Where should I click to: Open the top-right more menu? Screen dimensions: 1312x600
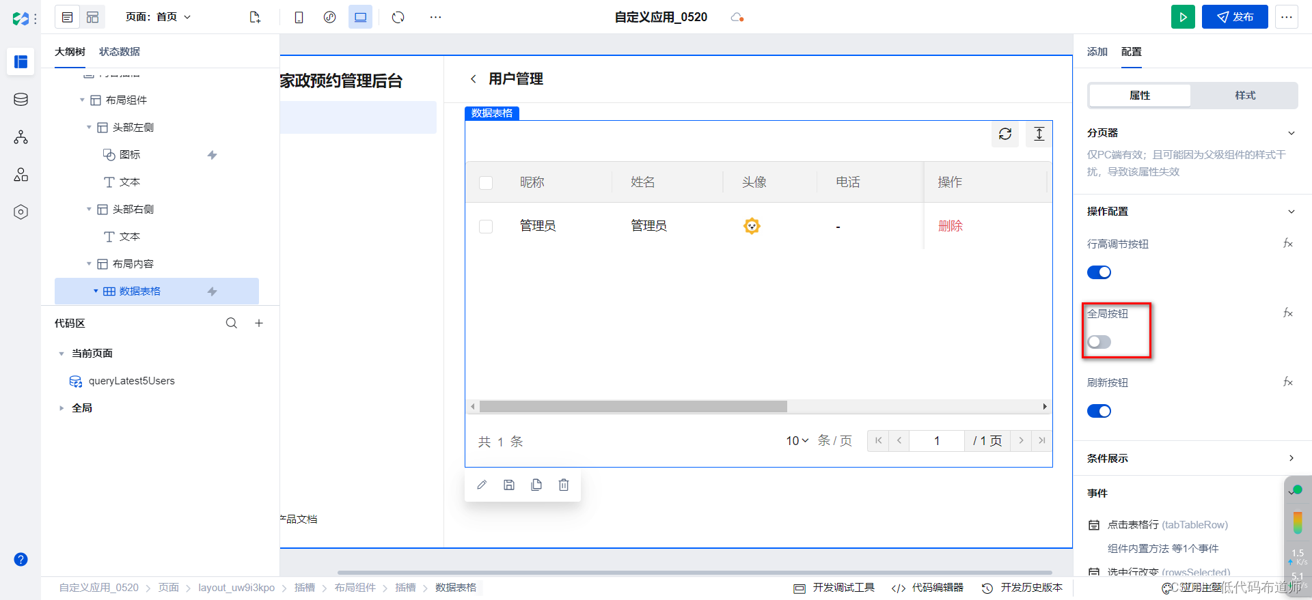pyautogui.click(x=1287, y=17)
